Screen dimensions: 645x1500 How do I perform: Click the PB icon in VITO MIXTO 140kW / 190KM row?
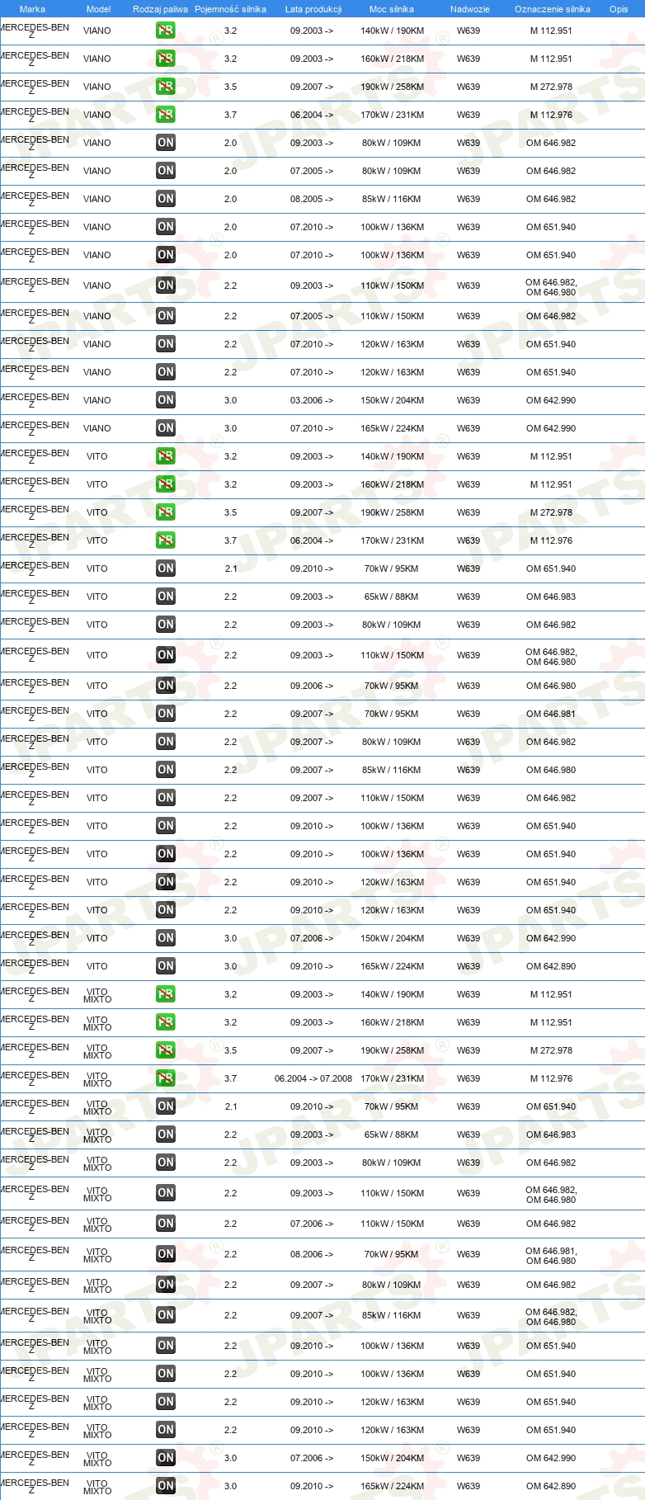(x=166, y=994)
